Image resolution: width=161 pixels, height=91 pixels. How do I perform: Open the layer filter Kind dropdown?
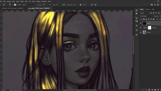tap(144, 13)
